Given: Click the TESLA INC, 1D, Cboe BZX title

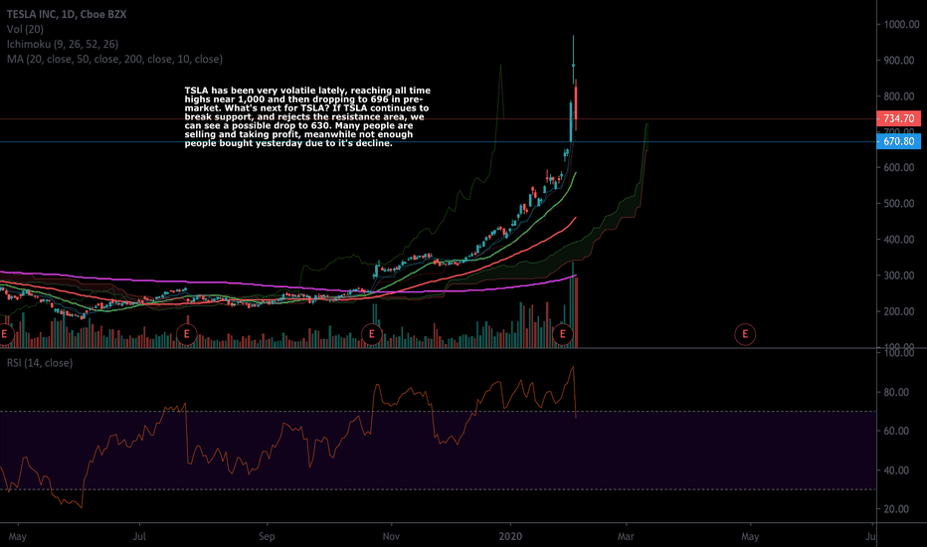Looking at the screenshot, I should 67,14.
